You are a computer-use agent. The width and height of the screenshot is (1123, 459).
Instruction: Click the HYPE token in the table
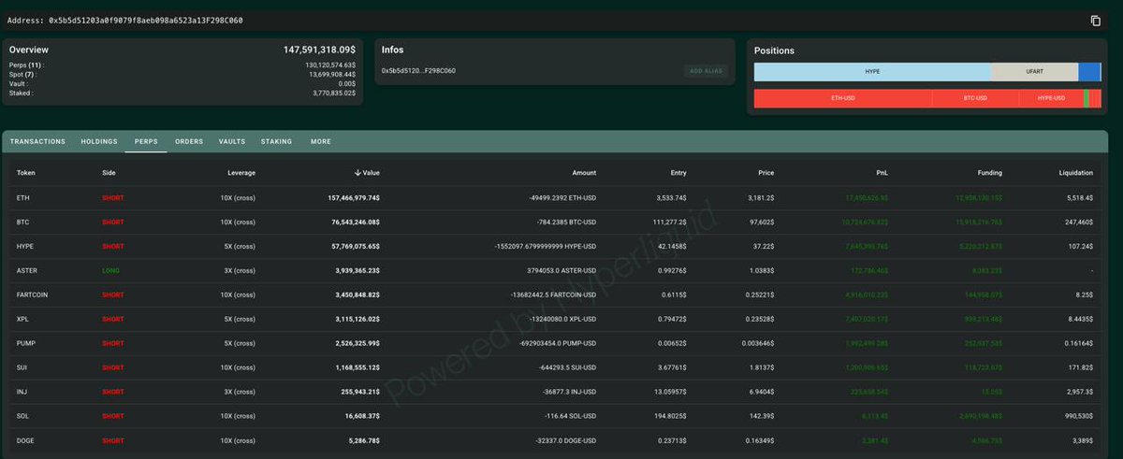point(25,246)
